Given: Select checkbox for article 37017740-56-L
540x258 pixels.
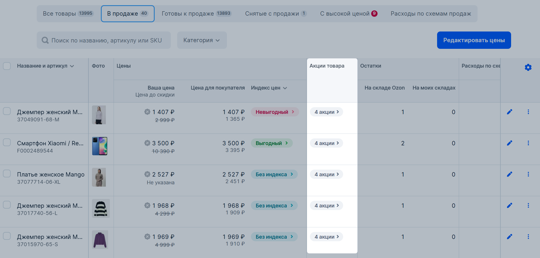Looking at the screenshot, I should (x=7, y=205).
